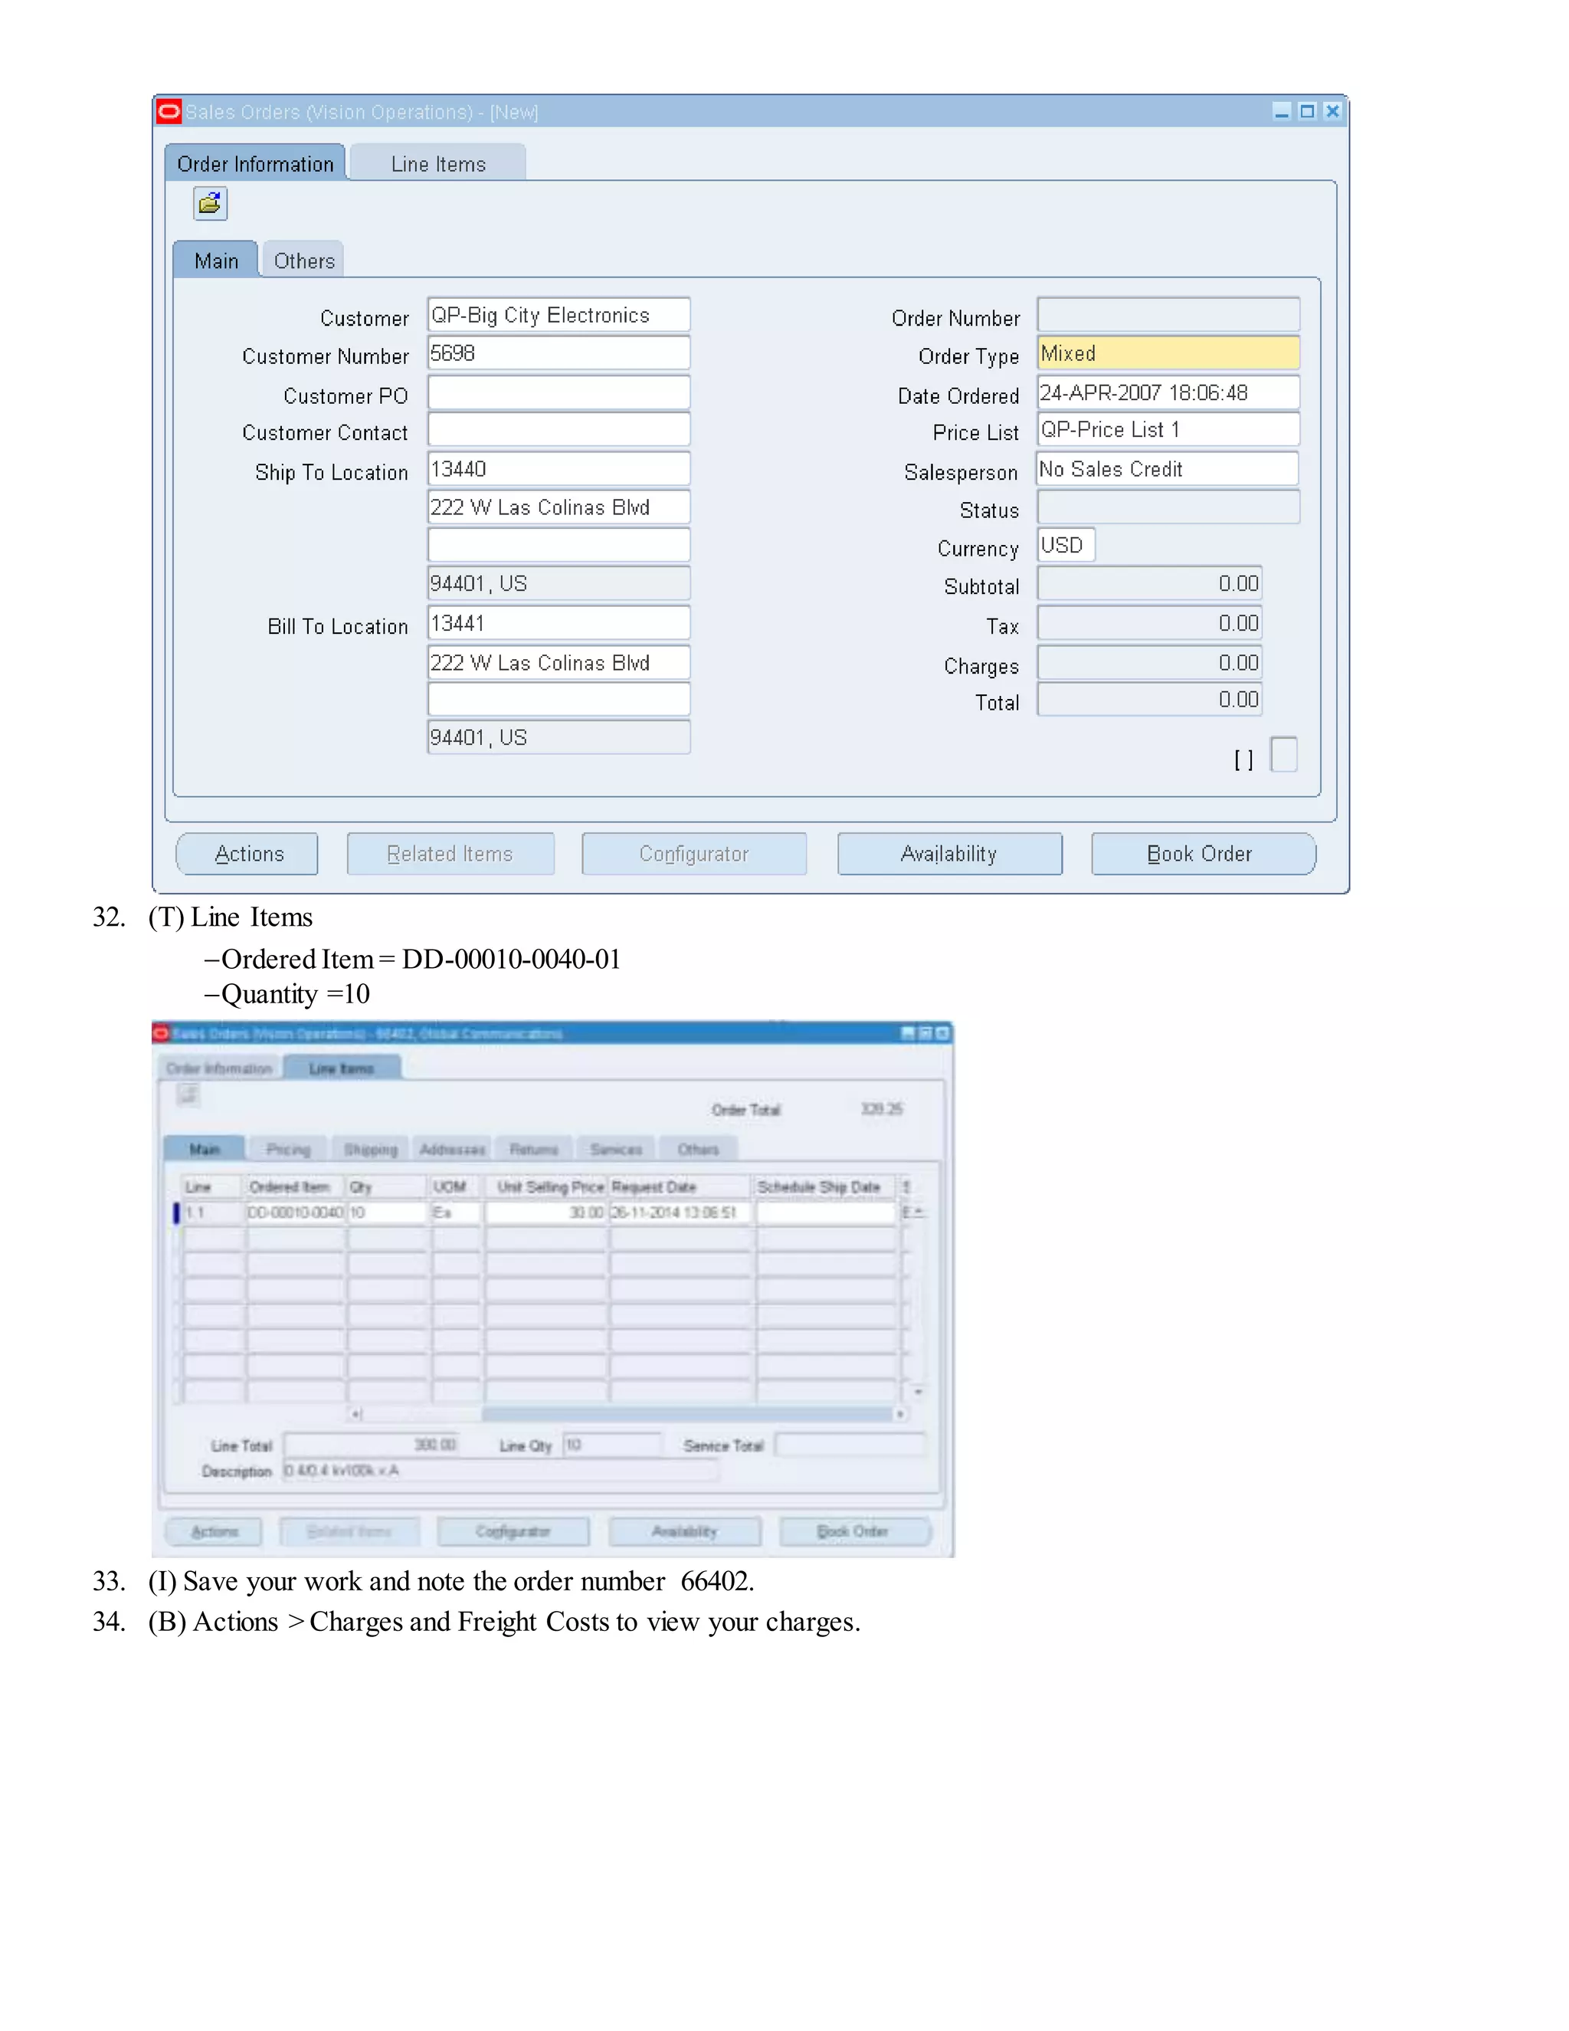The height and width of the screenshot is (2031, 1569).
Task: Click the Actions button in lower window
Action: pos(214,1531)
